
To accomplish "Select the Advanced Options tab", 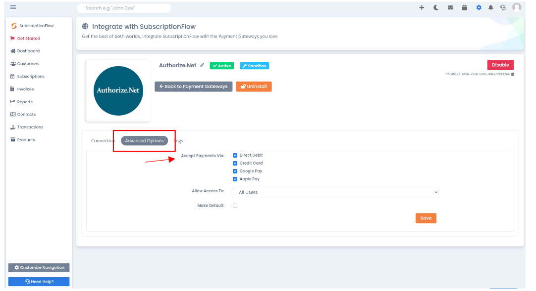I will click(144, 141).
